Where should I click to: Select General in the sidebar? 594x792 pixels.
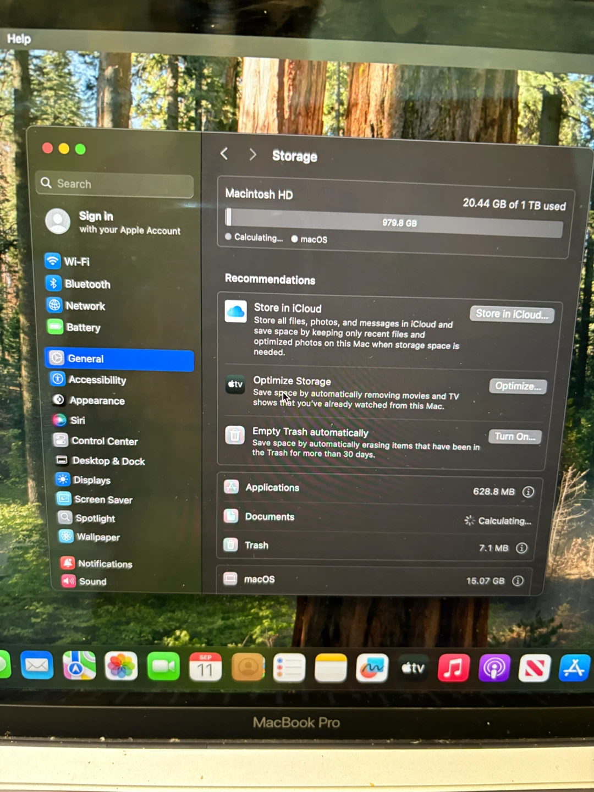[x=119, y=359]
